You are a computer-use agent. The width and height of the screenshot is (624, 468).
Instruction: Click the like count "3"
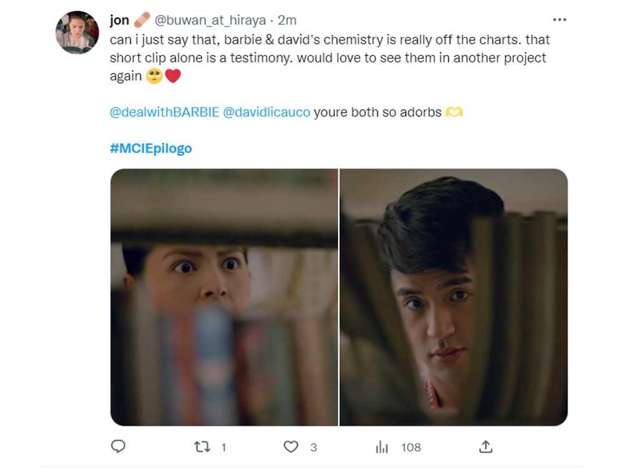point(313,447)
